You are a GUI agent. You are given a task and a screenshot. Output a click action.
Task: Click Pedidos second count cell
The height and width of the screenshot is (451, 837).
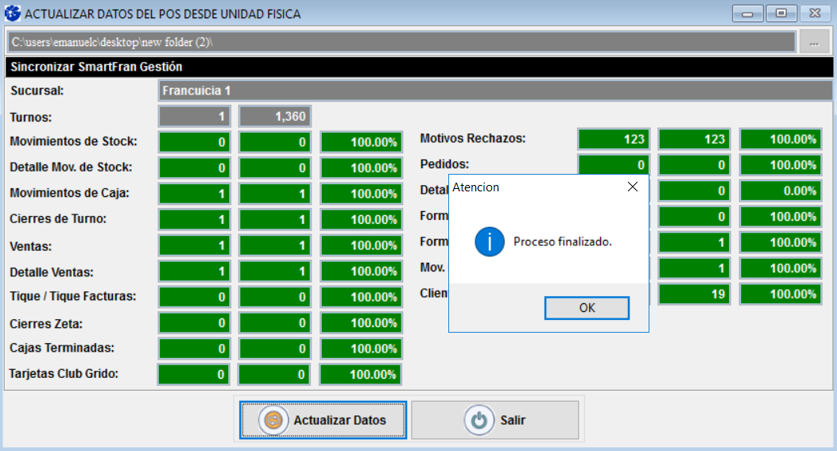click(x=694, y=165)
